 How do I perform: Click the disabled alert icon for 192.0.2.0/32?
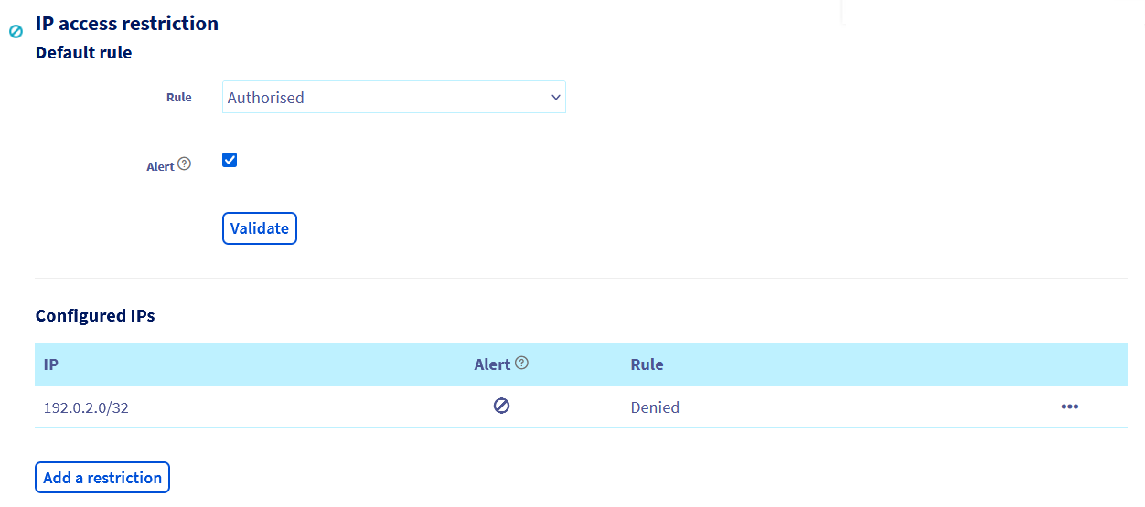coord(501,407)
